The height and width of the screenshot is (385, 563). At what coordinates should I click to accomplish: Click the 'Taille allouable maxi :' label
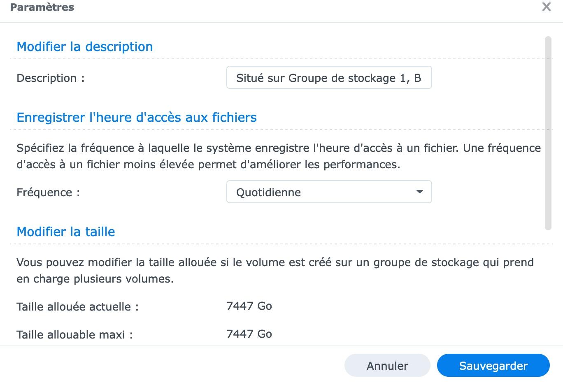coord(74,335)
